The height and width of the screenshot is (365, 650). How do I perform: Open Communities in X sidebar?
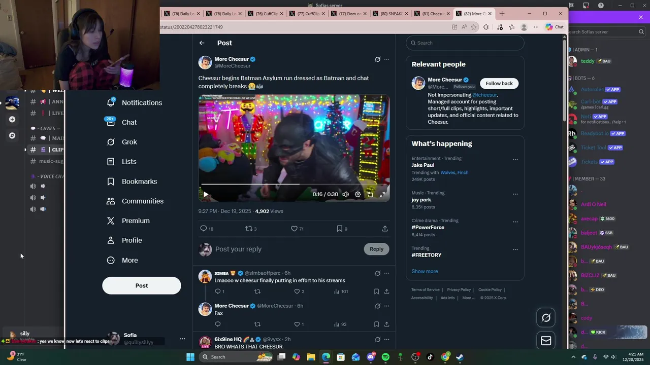coord(135,201)
